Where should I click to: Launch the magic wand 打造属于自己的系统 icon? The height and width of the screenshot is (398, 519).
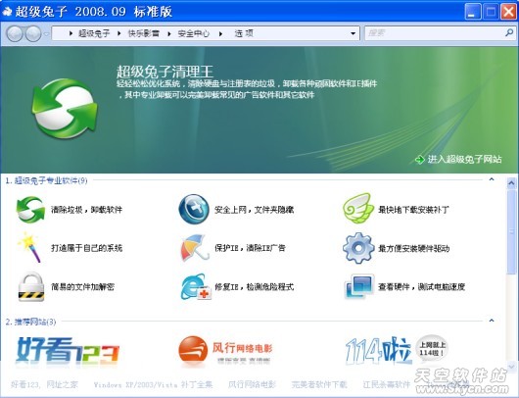(x=30, y=248)
